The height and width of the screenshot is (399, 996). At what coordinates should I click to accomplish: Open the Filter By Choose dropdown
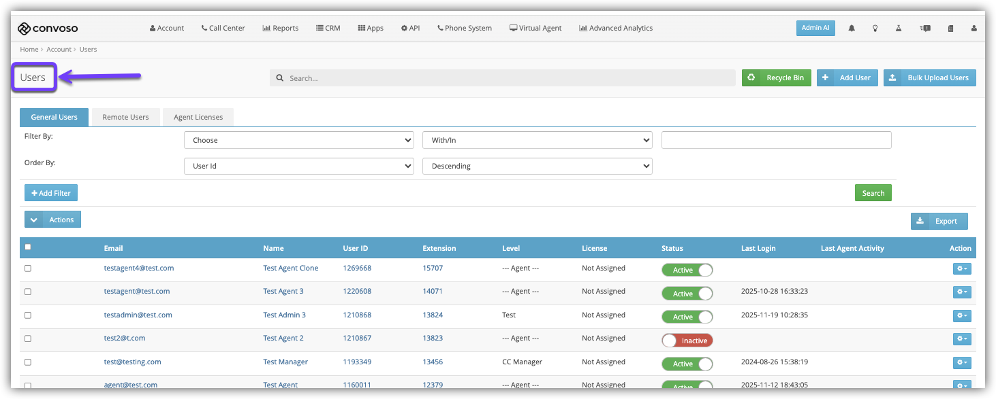[299, 140]
